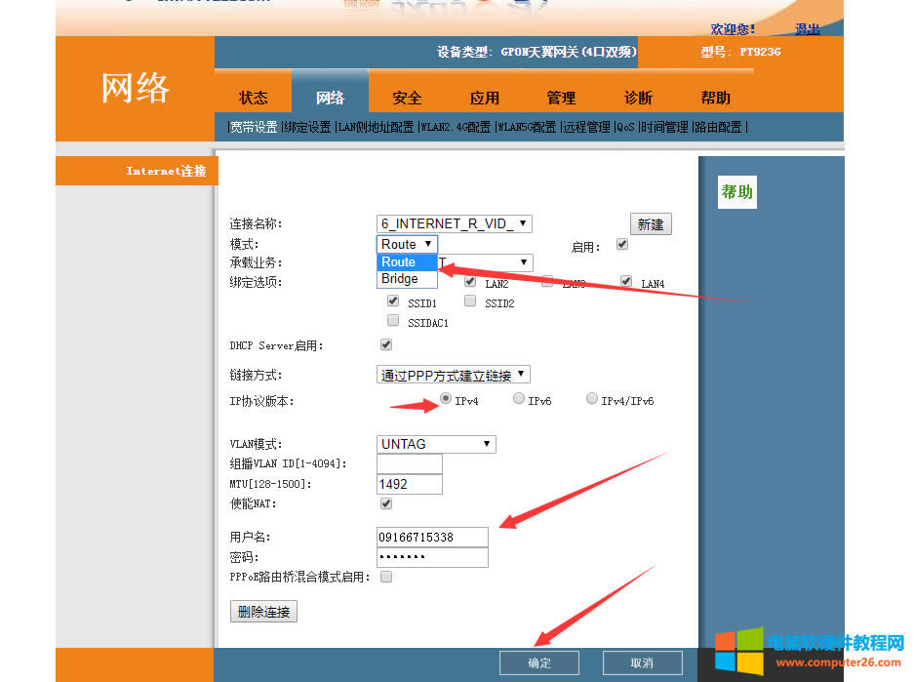914x682 pixels.
Task: Toggle the DHCP Server enable checkbox
Action: (386, 344)
